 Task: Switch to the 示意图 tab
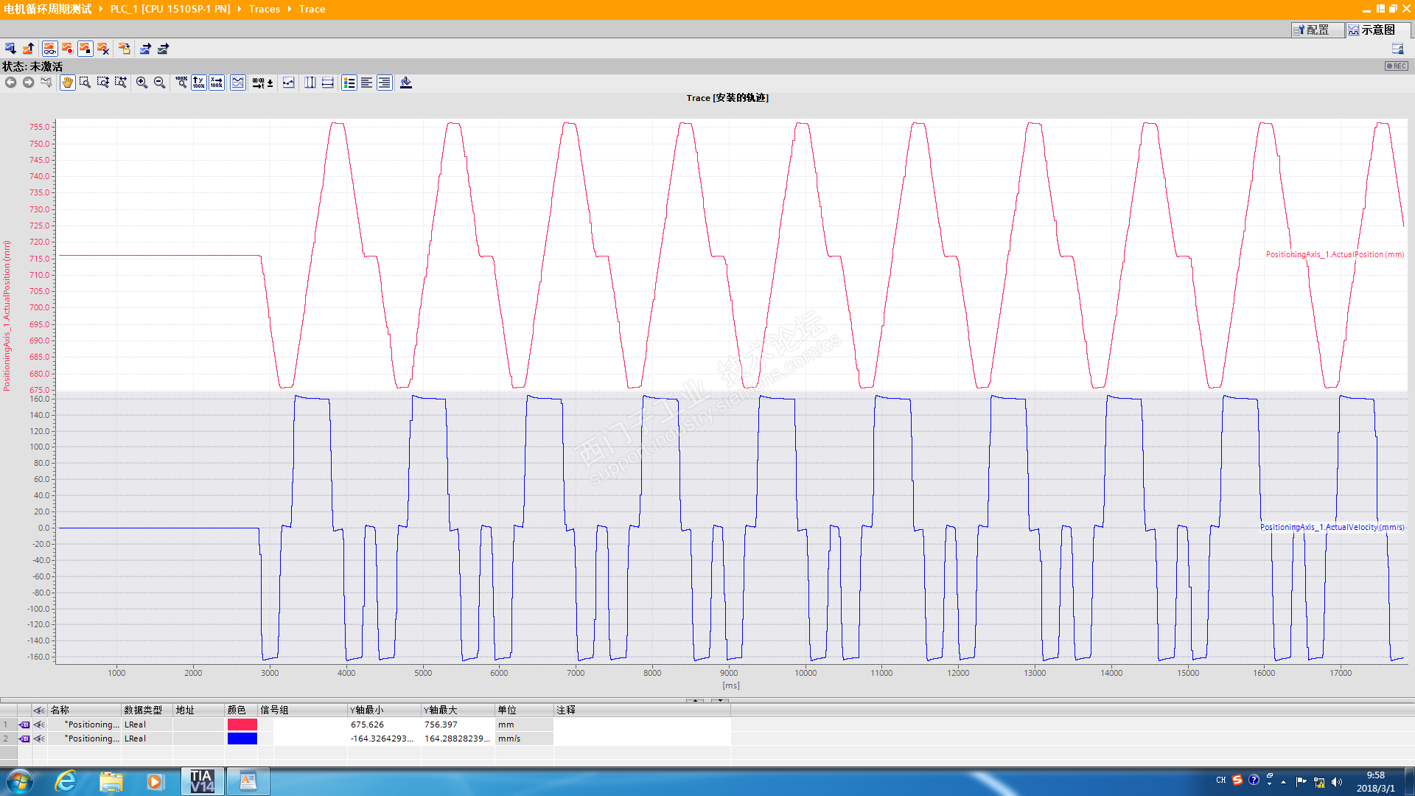click(1377, 29)
